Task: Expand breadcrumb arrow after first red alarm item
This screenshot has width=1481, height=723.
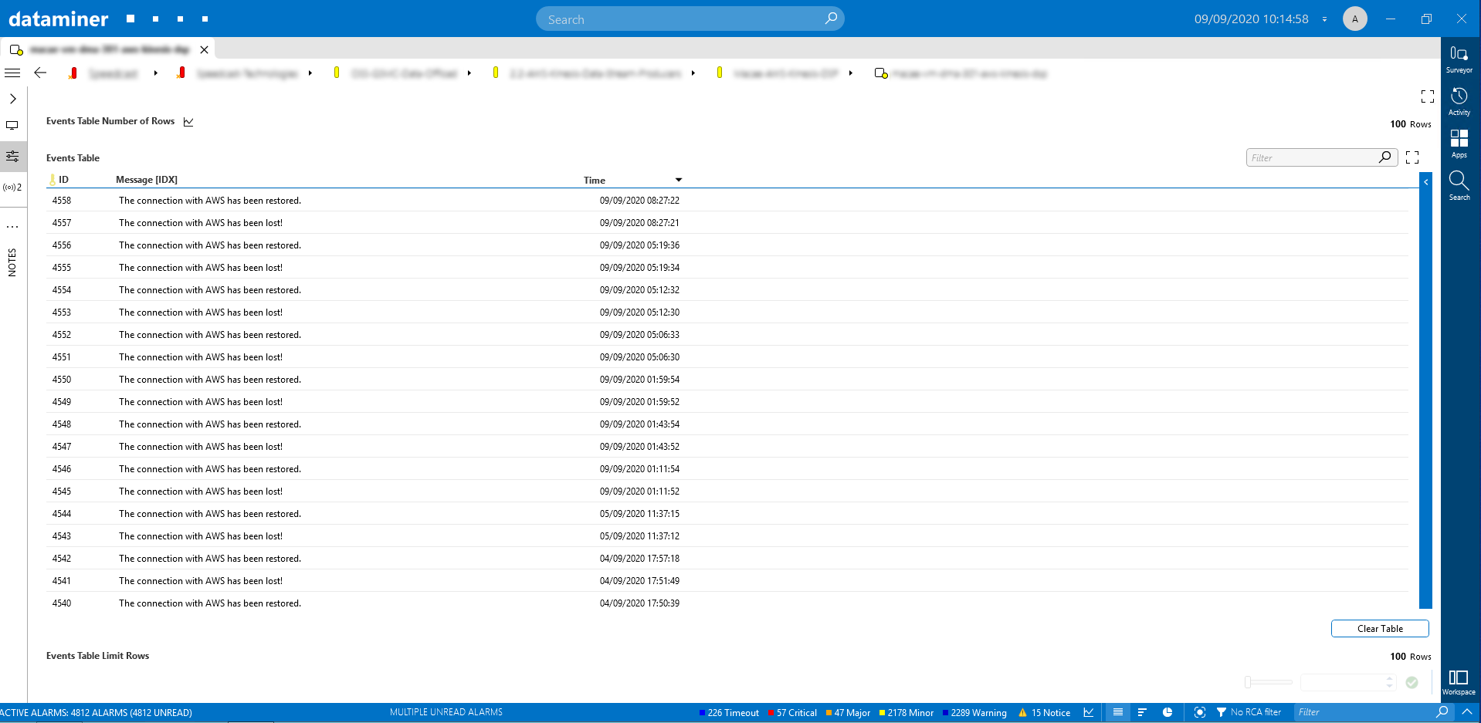Action: (156, 73)
